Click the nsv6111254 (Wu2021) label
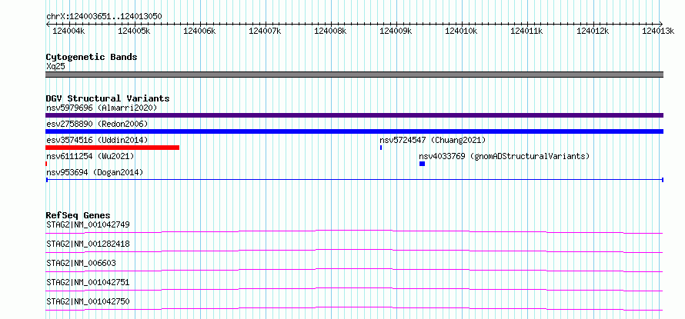 click(x=90, y=156)
